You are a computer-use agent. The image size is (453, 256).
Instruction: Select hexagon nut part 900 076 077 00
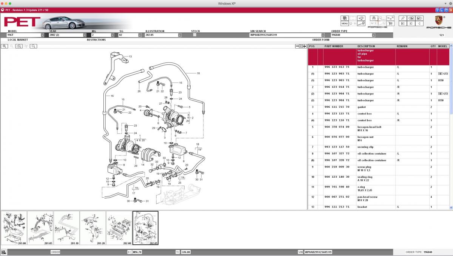click(337, 137)
